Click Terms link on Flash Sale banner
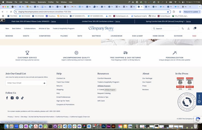The width and height of the screenshot is (202, 130). (x=53, y=21)
